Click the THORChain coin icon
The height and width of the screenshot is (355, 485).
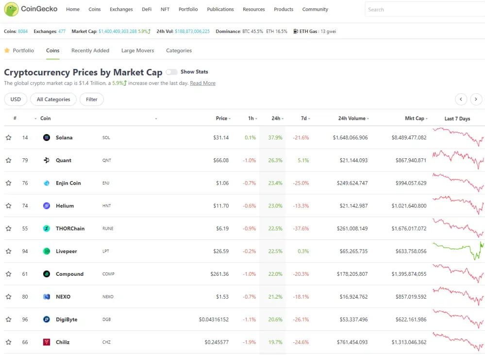click(x=47, y=228)
